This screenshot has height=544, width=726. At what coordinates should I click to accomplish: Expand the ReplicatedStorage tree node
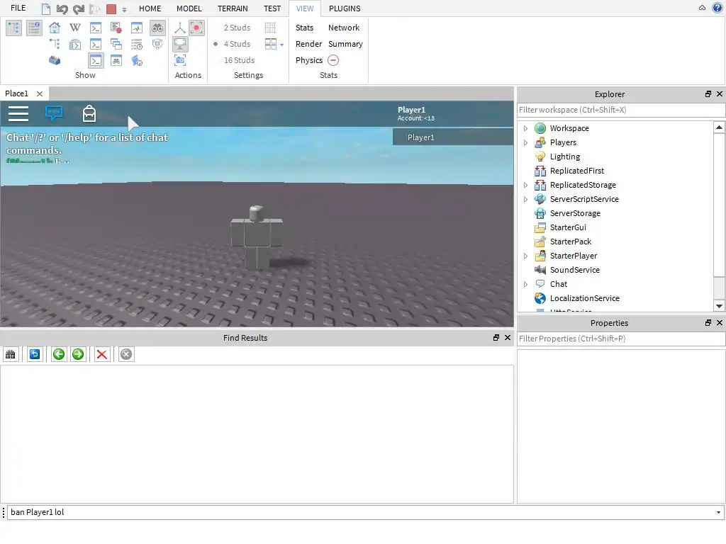525,185
